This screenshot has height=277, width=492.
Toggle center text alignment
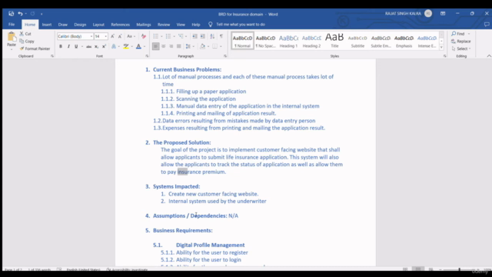click(x=164, y=46)
